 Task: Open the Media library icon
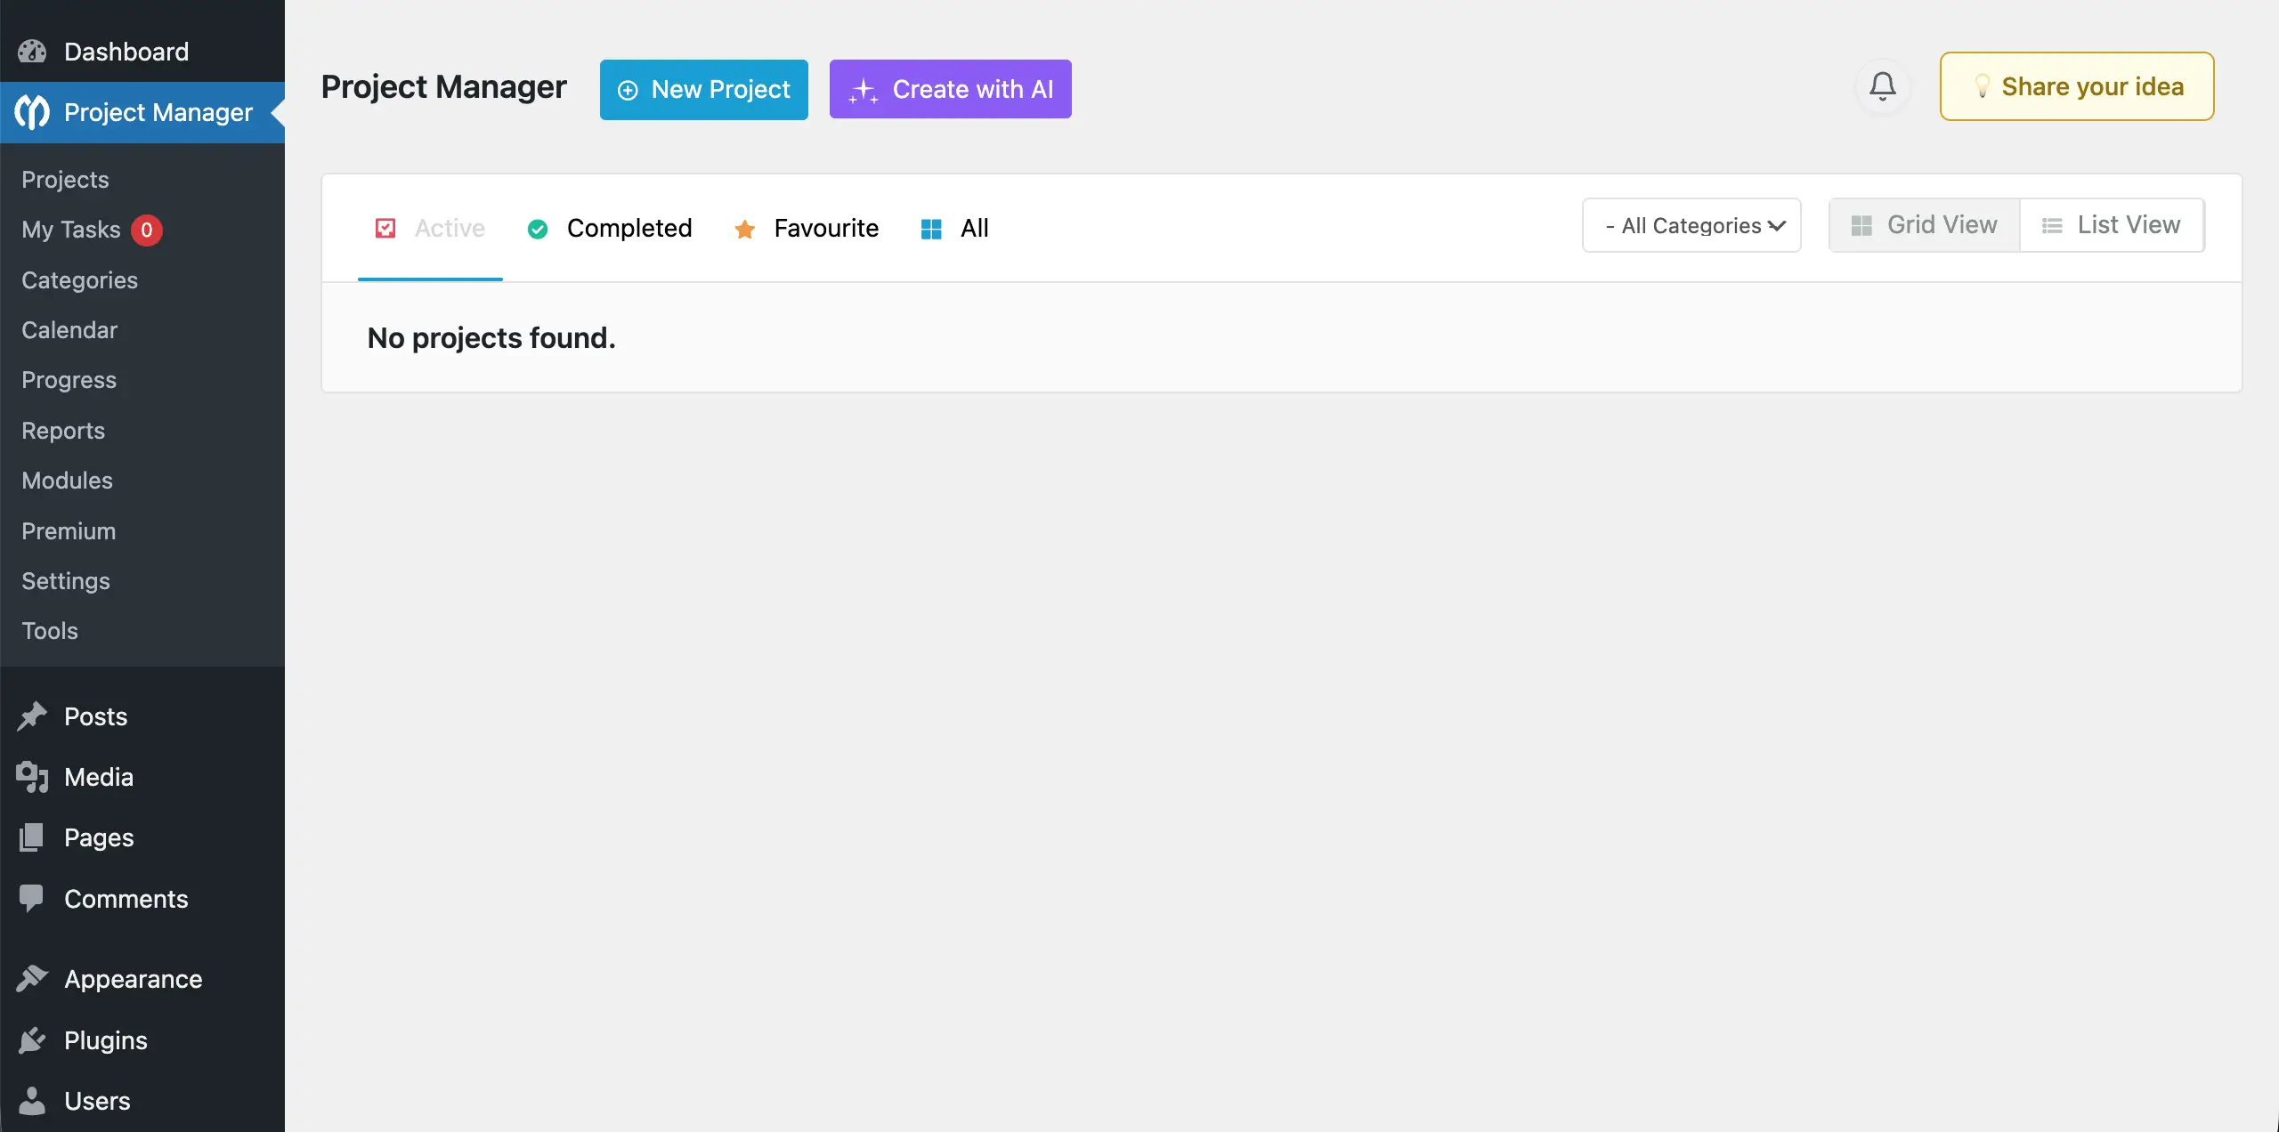(32, 776)
